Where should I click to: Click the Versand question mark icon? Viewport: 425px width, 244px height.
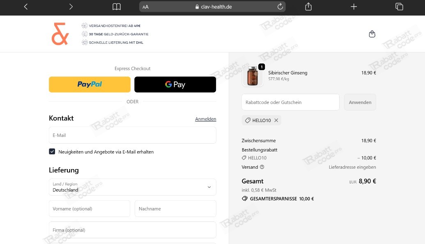tap(262, 167)
